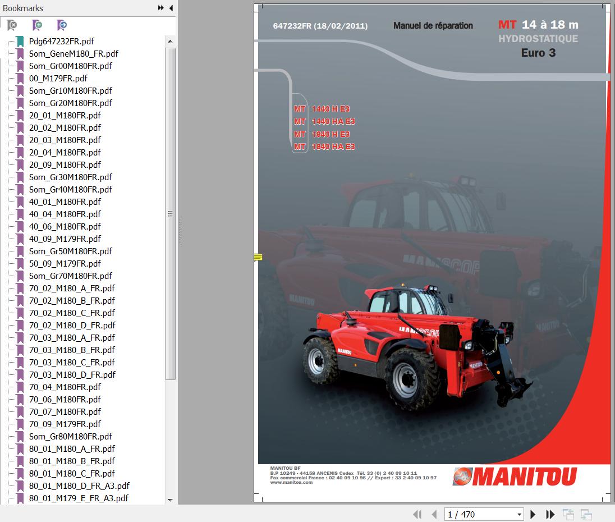This screenshot has height=522, width=615.
Task: Expand all bookmarks with the double-arrow icon
Action: coord(161,8)
